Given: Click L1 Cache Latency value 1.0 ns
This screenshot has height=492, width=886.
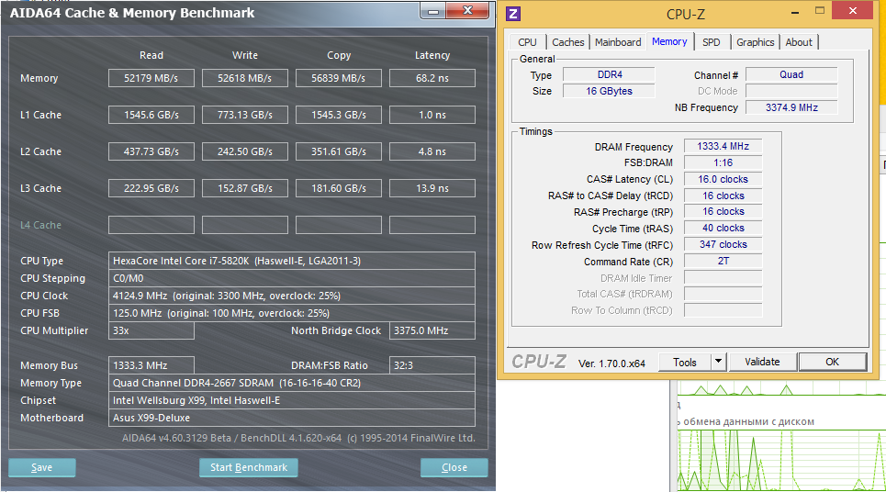Looking at the screenshot, I should [432, 115].
